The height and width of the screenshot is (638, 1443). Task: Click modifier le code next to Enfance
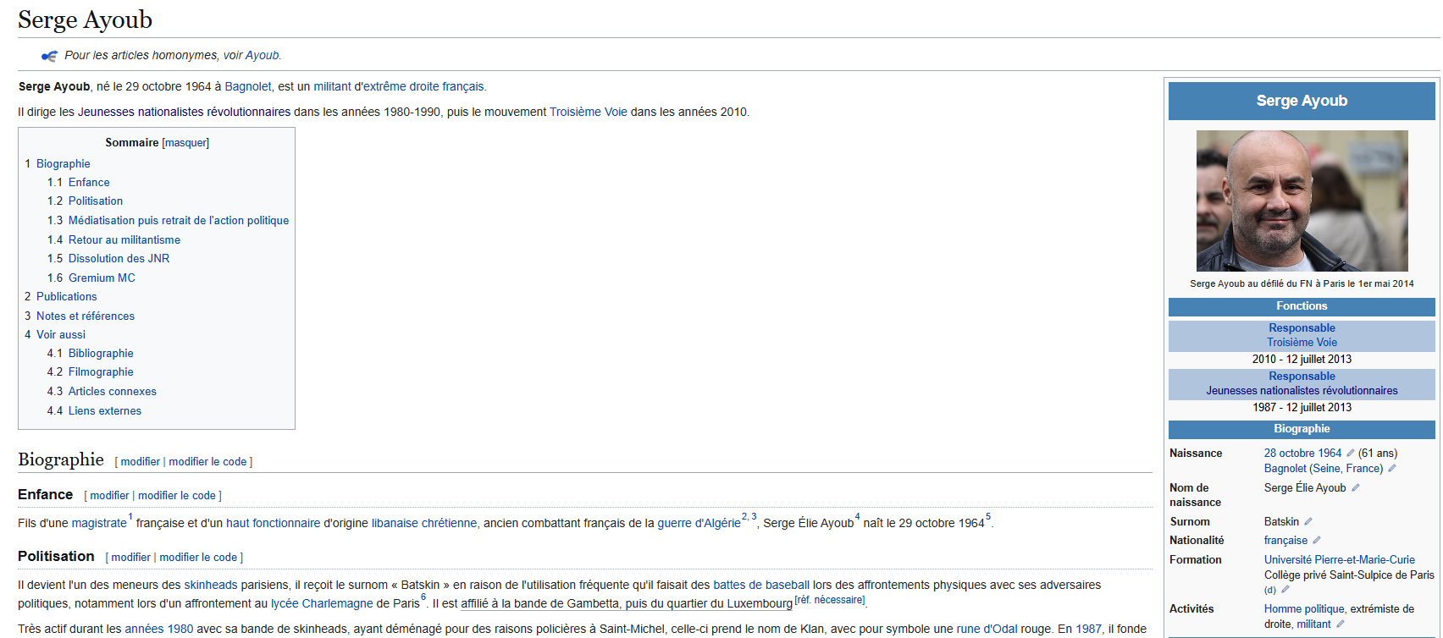177,496
